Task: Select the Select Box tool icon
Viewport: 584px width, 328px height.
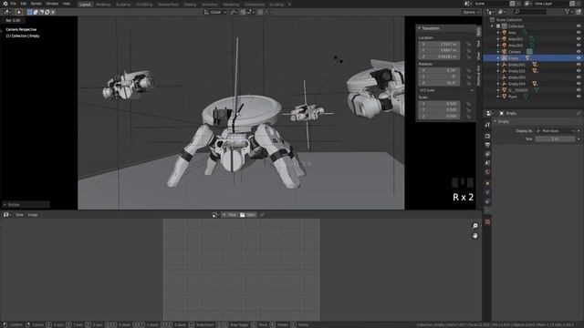Action: click(x=19, y=12)
